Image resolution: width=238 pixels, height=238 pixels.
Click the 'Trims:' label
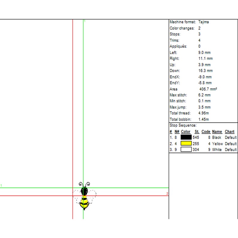174,40
